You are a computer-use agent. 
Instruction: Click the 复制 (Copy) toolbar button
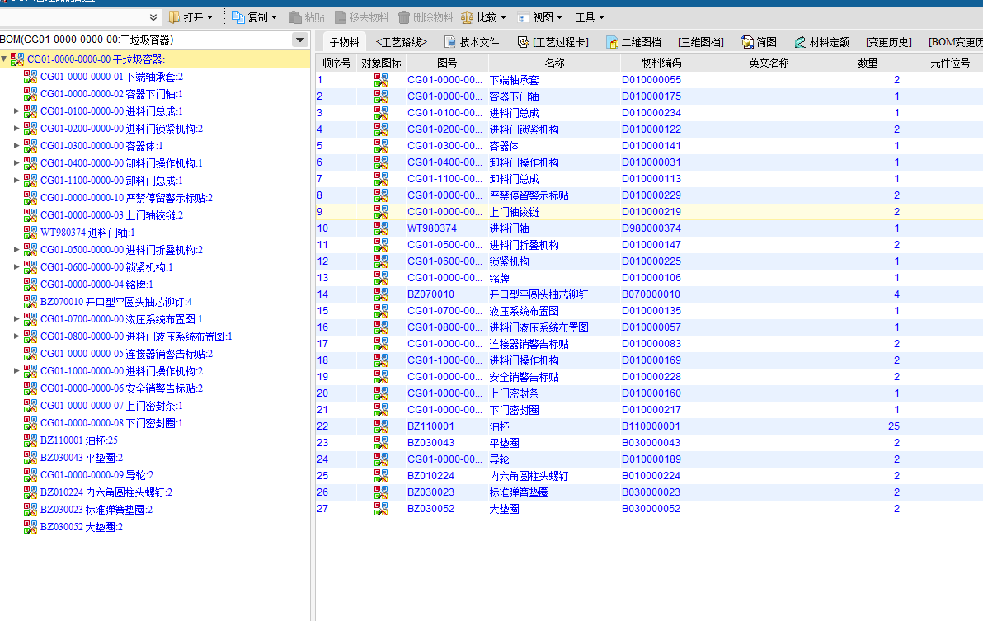[254, 17]
